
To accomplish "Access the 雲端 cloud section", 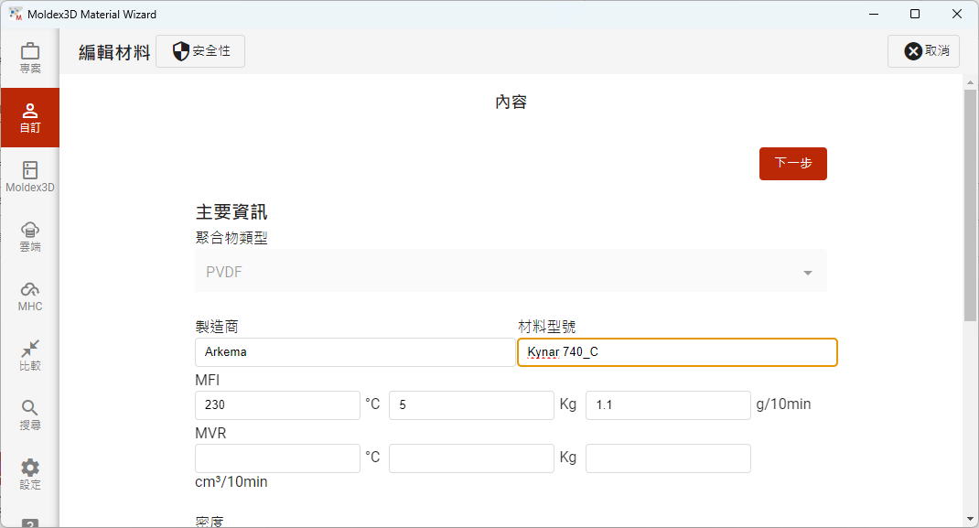I will [x=30, y=236].
